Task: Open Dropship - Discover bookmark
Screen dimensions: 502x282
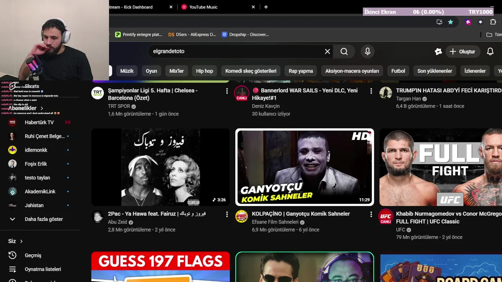Action: tap(245, 34)
